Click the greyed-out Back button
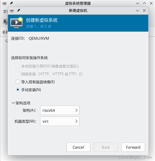 106,147
